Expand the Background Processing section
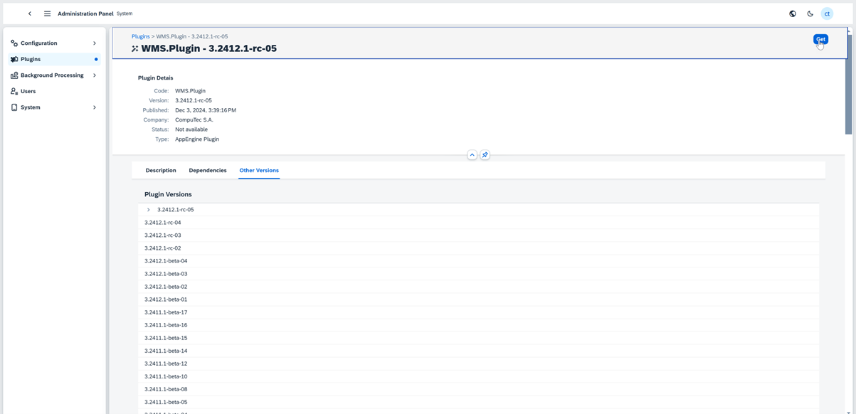 (x=94, y=75)
